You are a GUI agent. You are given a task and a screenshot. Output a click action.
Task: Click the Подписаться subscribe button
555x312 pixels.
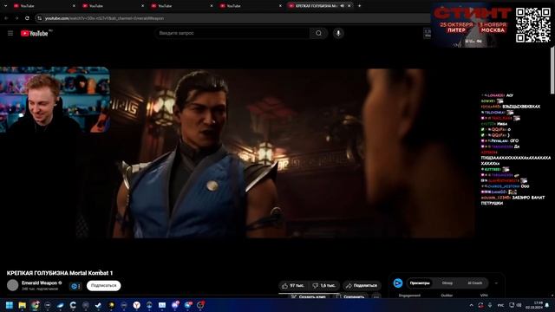[x=104, y=285]
